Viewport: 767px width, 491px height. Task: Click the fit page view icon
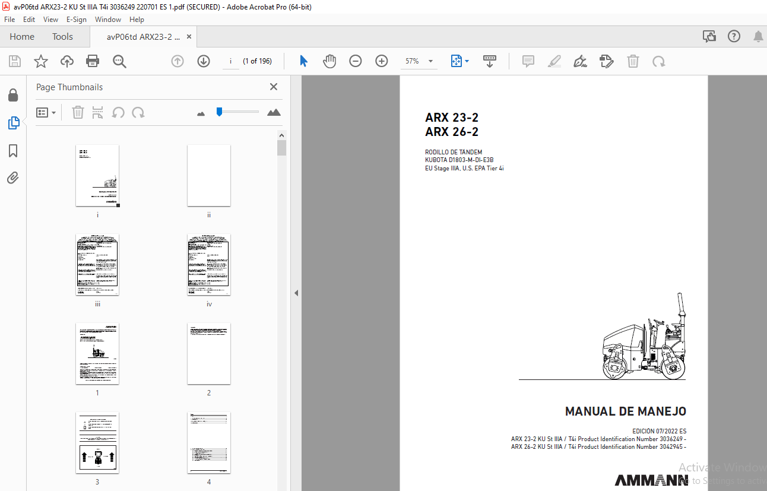[456, 61]
